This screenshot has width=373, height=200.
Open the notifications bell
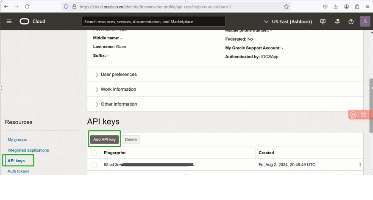[x=337, y=22]
